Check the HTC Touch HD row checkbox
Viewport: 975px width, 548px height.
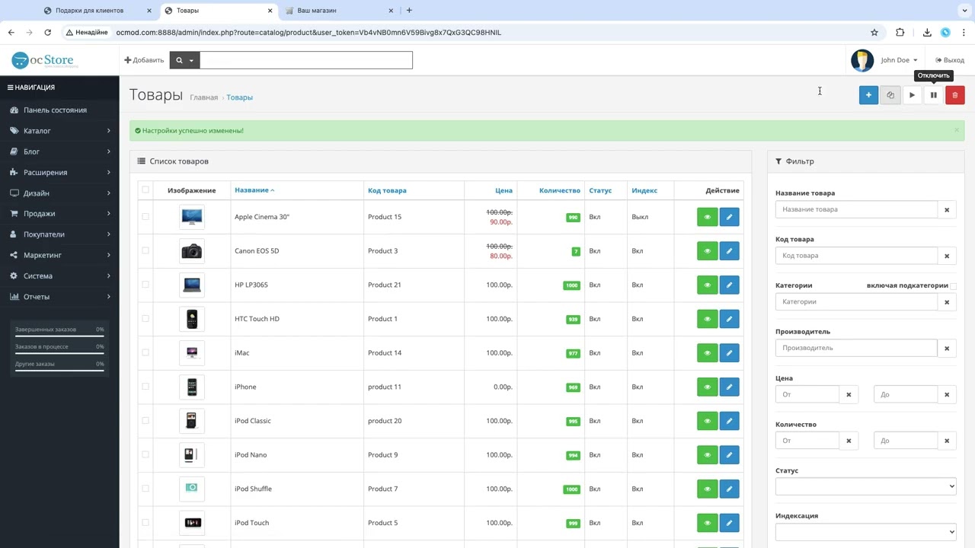pos(145,319)
